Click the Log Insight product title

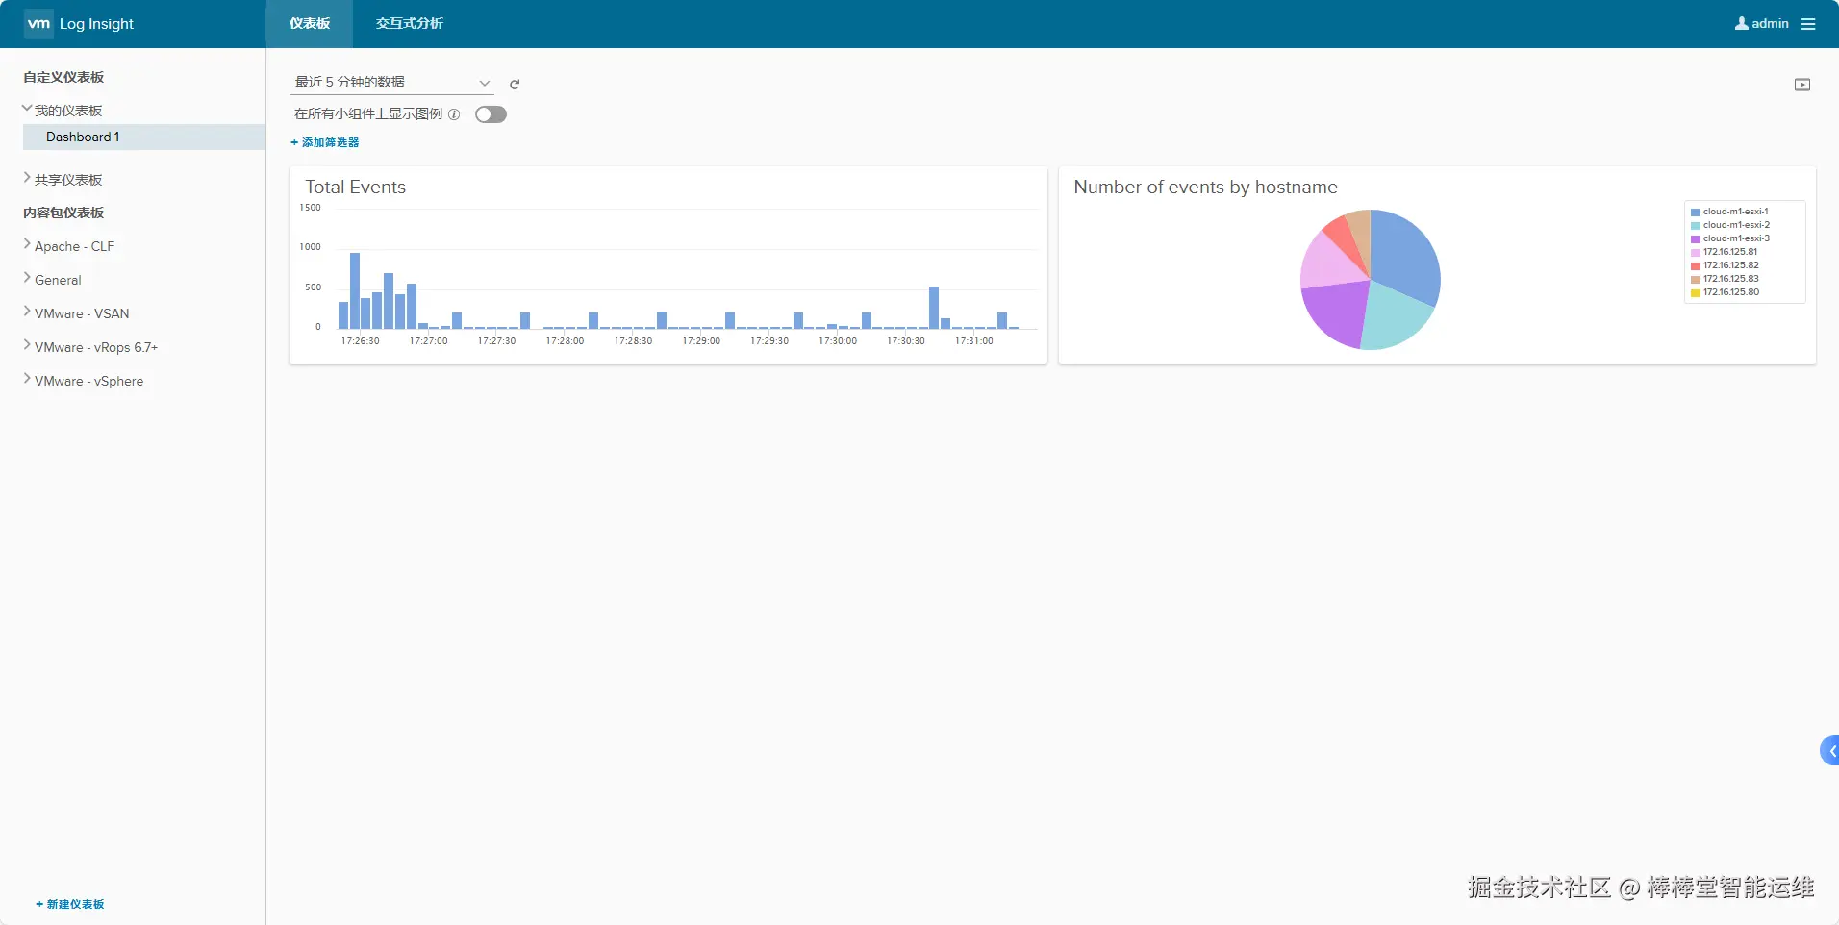(96, 24)
